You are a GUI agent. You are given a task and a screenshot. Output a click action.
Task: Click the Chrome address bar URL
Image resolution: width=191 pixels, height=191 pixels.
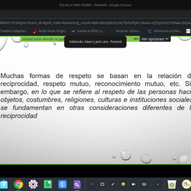[x=95, y=23]
